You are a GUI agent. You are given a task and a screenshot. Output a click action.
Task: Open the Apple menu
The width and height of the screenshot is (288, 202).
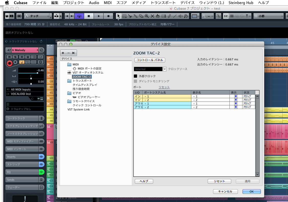pos(7,3)
